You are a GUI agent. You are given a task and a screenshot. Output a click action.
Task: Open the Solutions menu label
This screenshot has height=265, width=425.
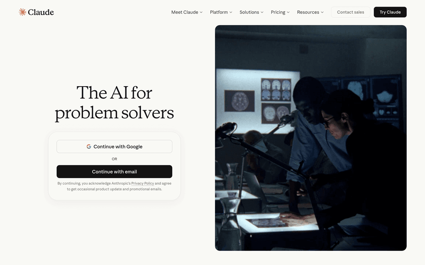(249, 12)
